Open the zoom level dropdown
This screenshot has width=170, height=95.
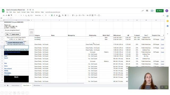[x=16, y=15]
